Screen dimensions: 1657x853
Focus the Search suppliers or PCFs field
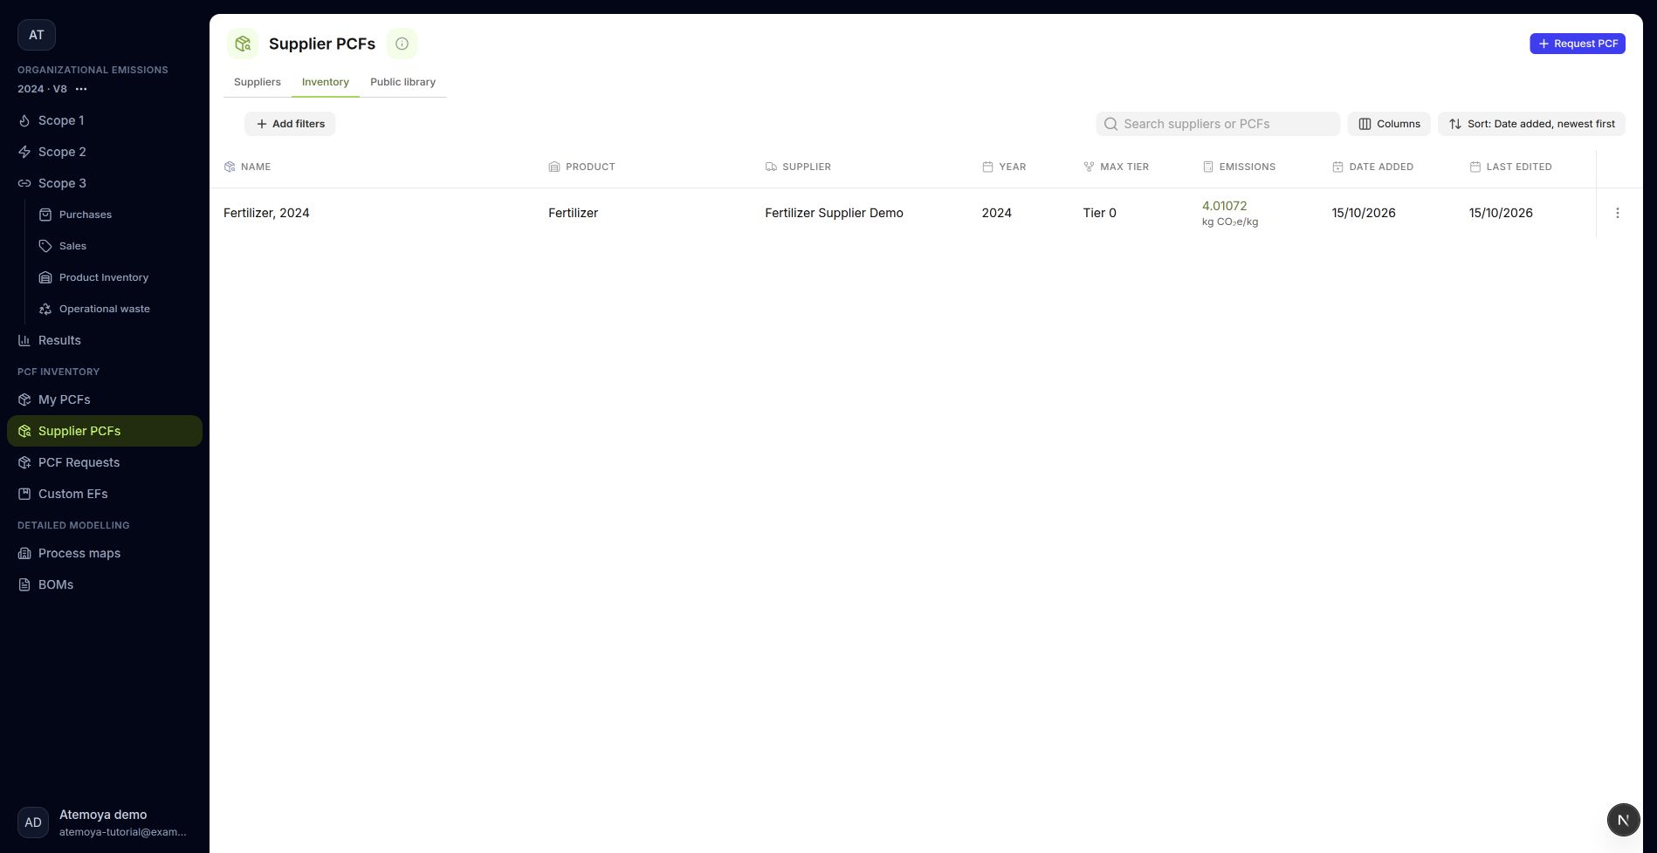(x=1218, y=124)
